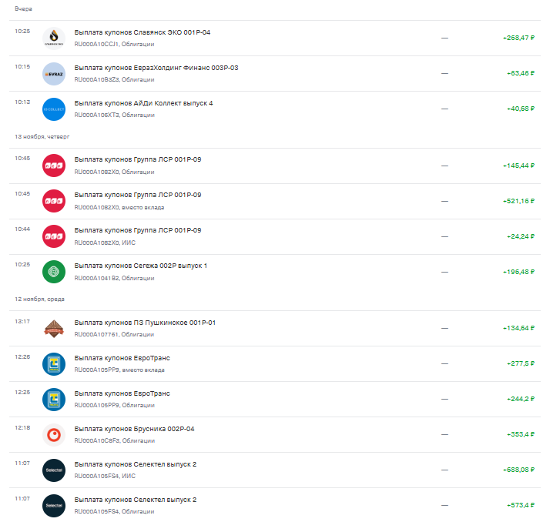
Task: Click the 12 ноября, среда date header
Action: point(39,299)
